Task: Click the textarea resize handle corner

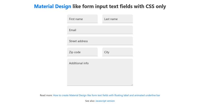Action: (132, 85)
